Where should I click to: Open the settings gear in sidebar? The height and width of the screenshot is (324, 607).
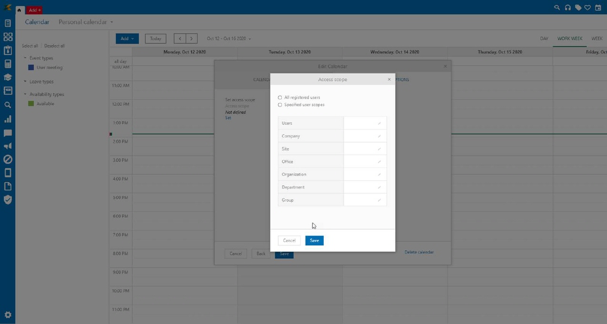8,315
